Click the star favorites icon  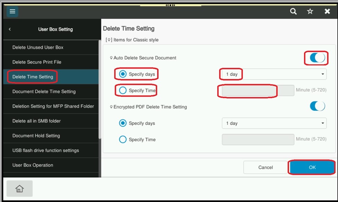(310, 11)
